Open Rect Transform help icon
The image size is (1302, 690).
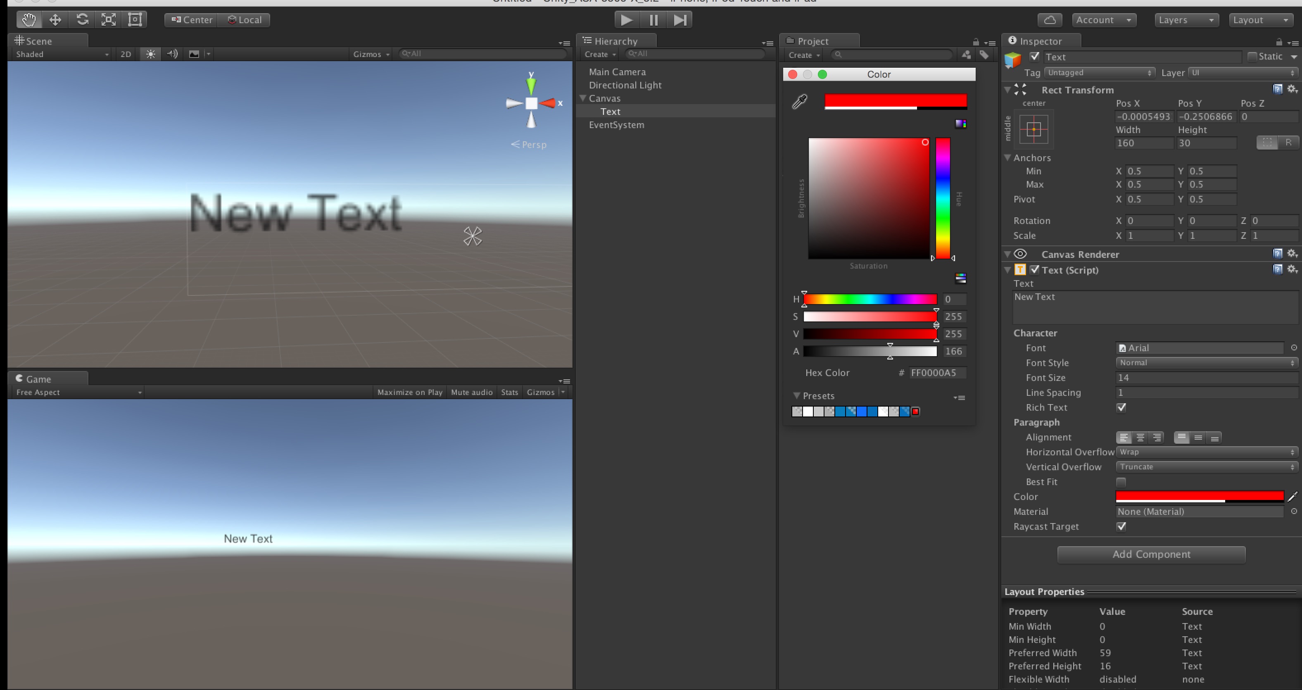1278,90
